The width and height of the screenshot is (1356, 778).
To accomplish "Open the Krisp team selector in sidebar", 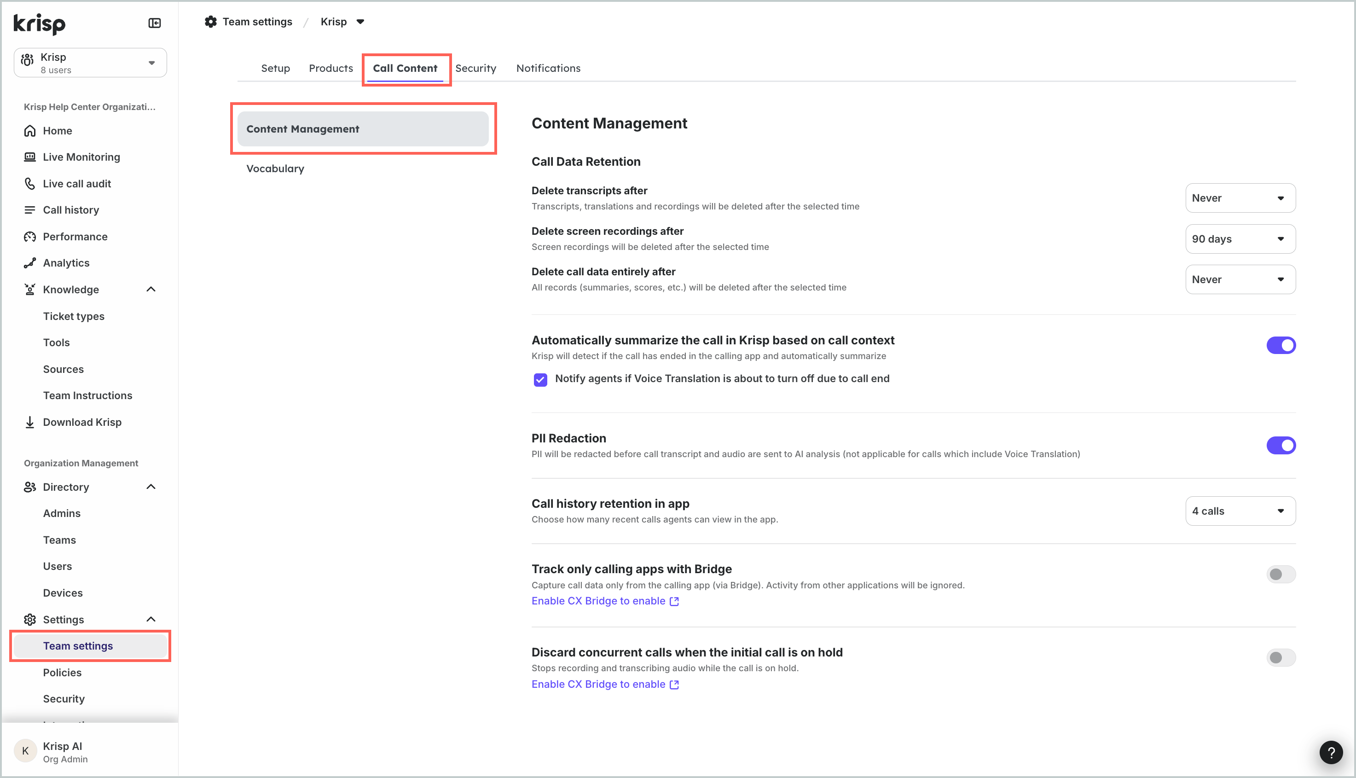I will coord(90,63).
